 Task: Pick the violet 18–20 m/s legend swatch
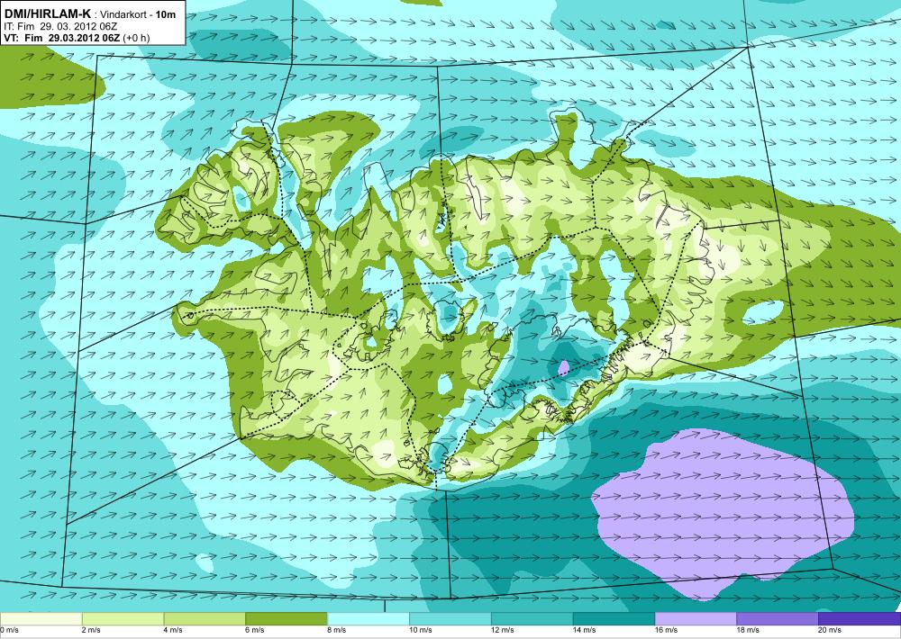click(778, 619)
